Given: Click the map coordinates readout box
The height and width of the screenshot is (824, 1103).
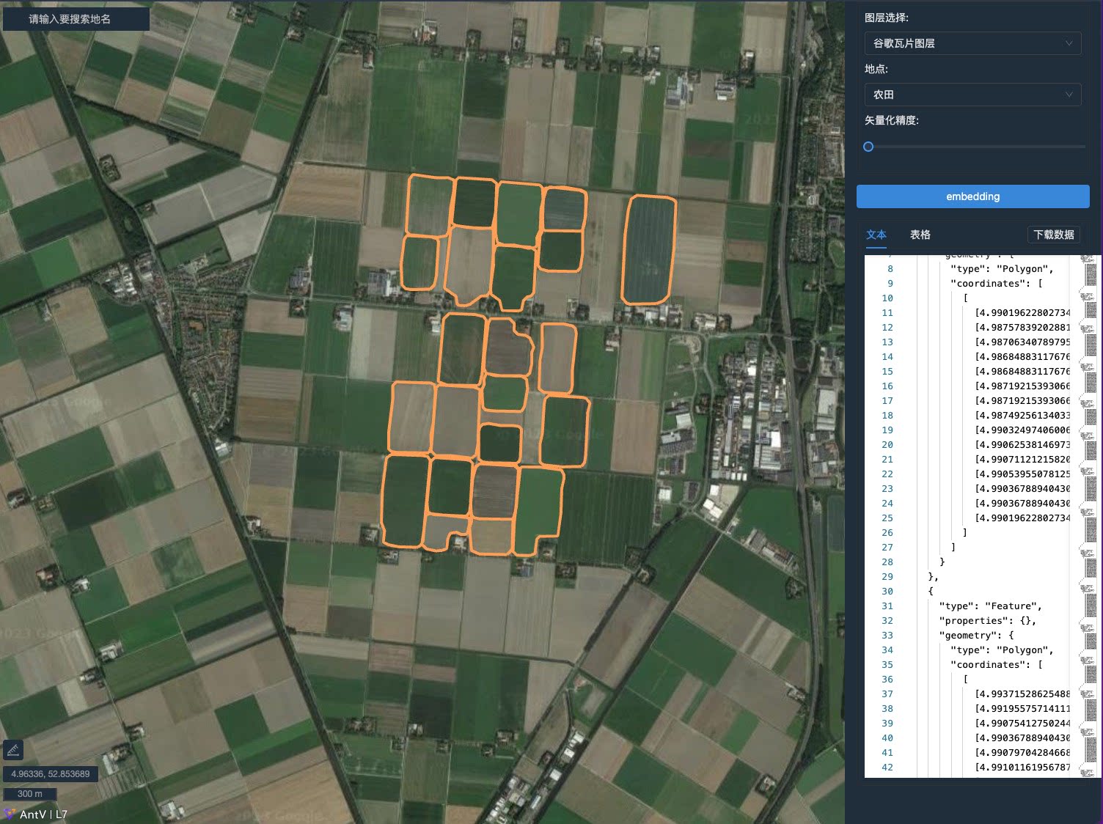Looking at the screenshot, I should (51, 774).
